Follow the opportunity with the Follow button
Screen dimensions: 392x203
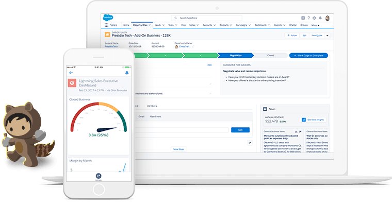coord(292,36)
